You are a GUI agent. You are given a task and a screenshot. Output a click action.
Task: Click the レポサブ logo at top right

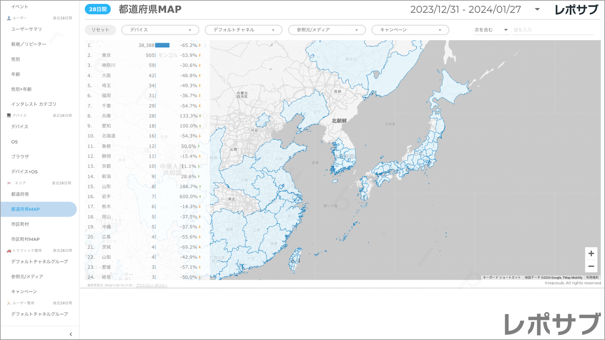pos(576,10)
